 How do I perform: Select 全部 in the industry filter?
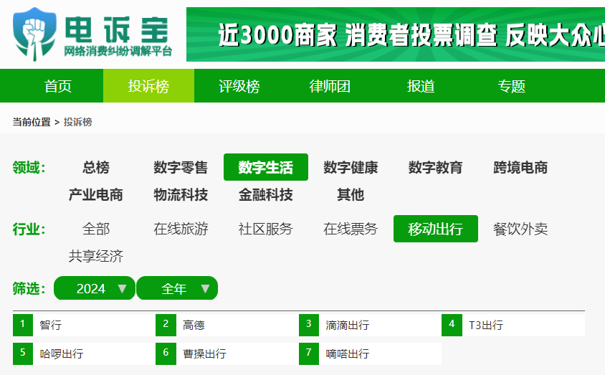pyautogui.click(x=96, y=229)
